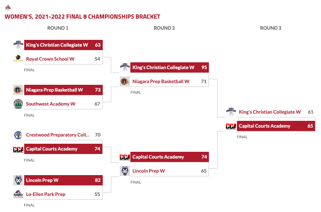Click Southwest Academy W team logo
Viewport: 321px width, 212px height.
(x=18, y=104)
